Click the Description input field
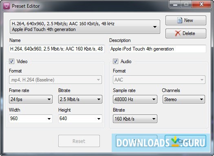The height and width of the screenshot is (156, 214). point(158,49)
